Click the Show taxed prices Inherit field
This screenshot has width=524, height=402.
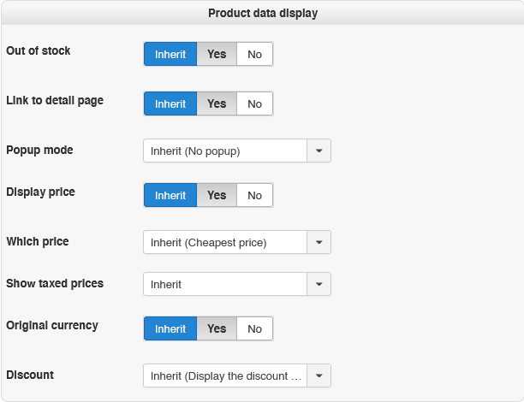point(225,284)
